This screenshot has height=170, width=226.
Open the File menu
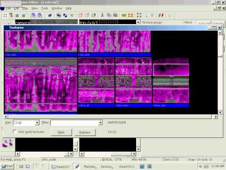pyautogui.click(x=8, y=8)
